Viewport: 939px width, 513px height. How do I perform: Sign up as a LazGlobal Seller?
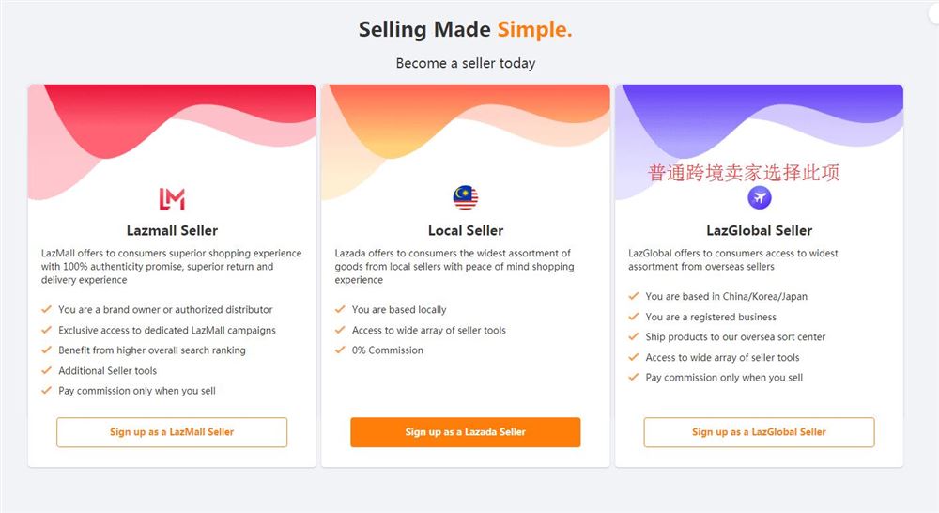pyautogui.click(x=759, y=432)
